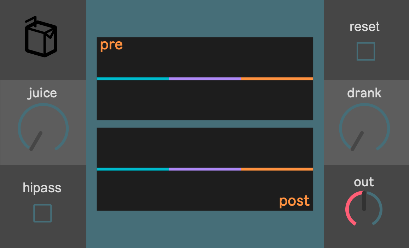Click the 'reset' text label
The image size is (409, 248).
pos(364,27)
